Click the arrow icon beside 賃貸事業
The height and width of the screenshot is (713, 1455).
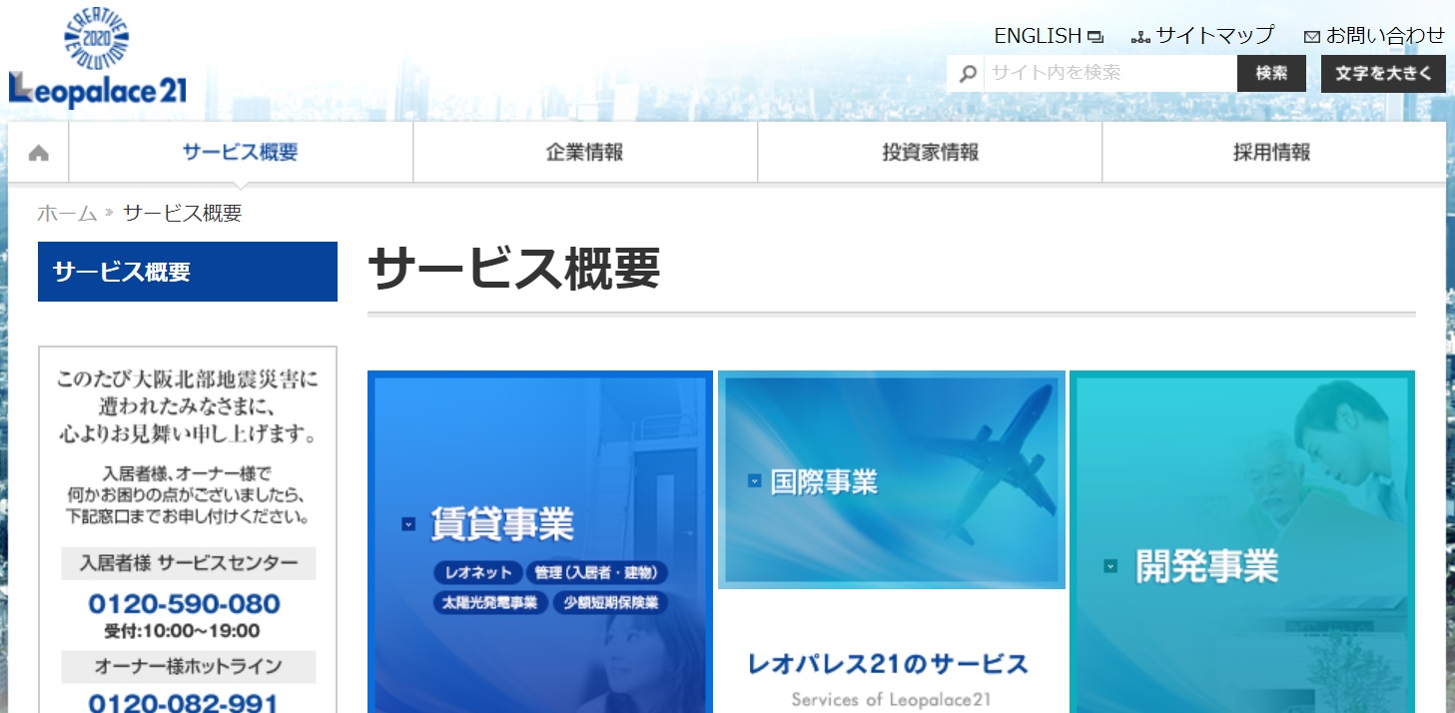click(408, 524)
